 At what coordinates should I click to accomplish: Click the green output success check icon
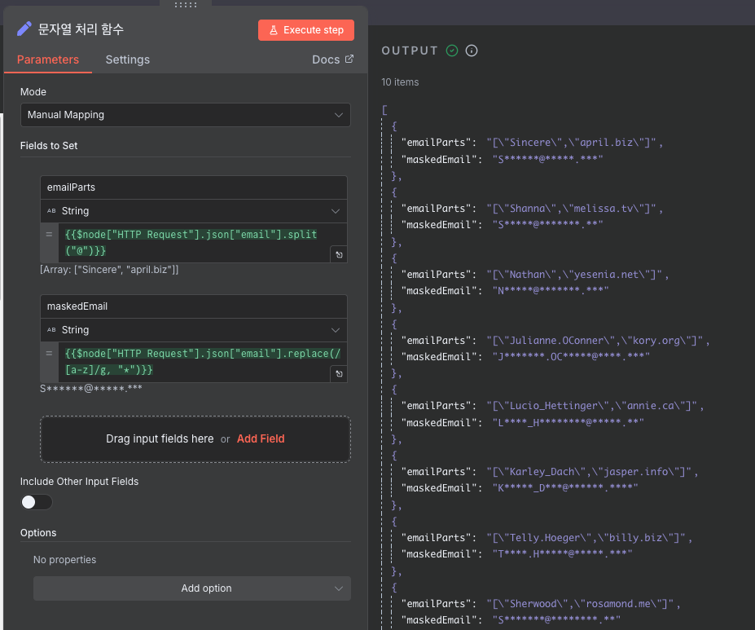pyautogui.click(x=452, y=51)
